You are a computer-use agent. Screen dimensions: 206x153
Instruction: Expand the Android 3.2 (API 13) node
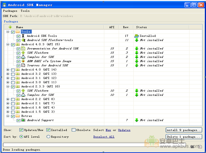8,74
